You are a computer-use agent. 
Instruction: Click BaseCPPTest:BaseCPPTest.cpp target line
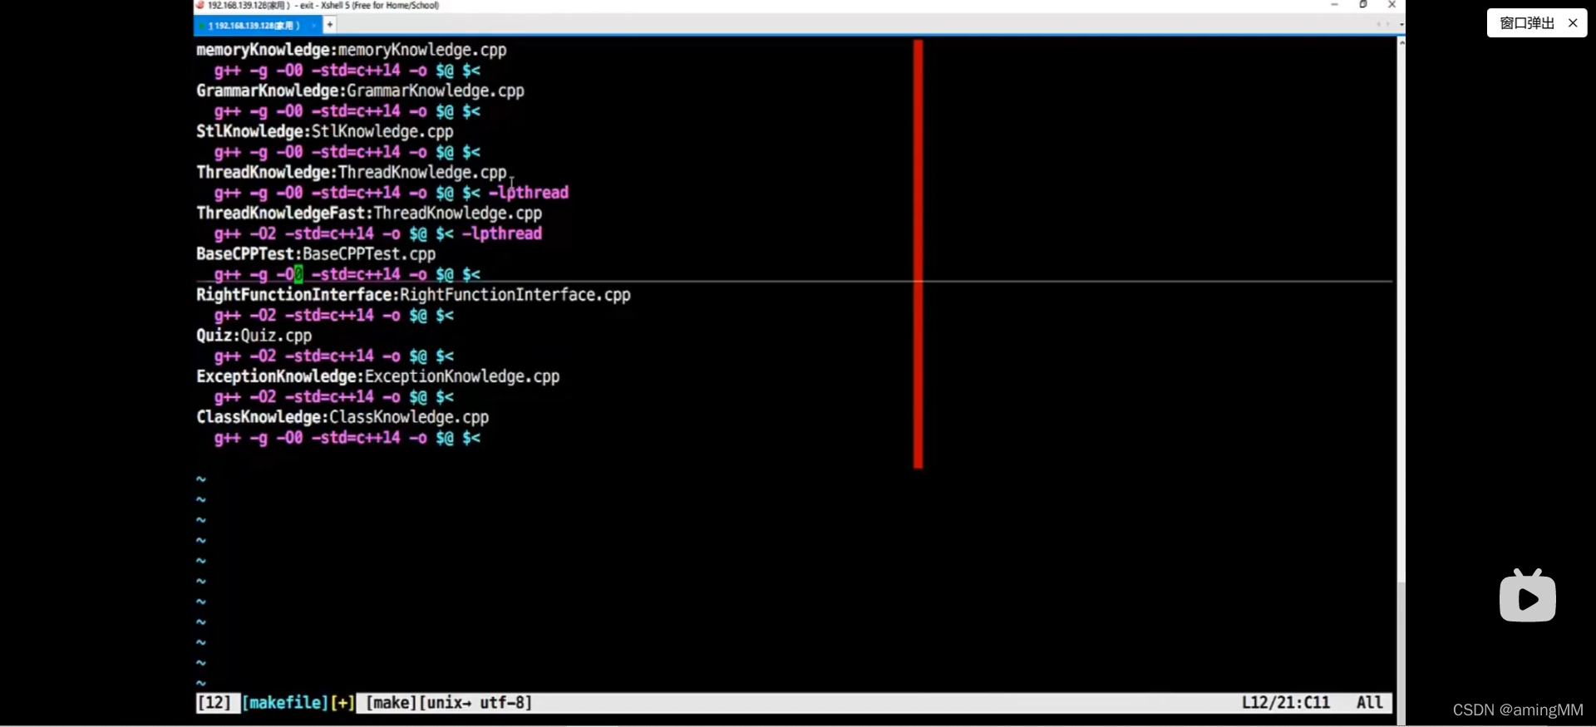(316, 253)
